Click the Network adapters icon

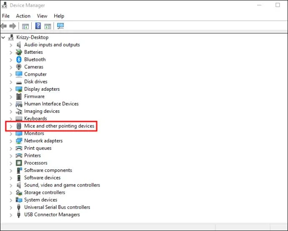(19, 141)
